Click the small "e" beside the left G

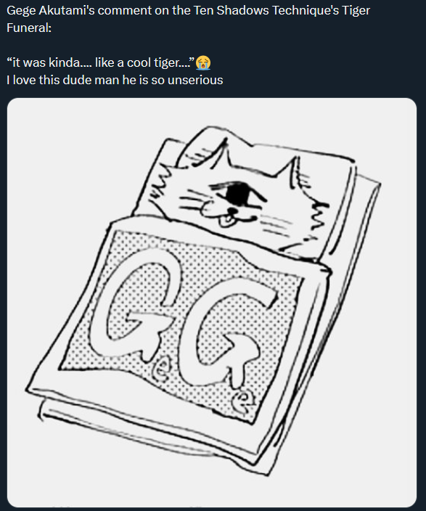pyautogui.click(x=160, y=370)
